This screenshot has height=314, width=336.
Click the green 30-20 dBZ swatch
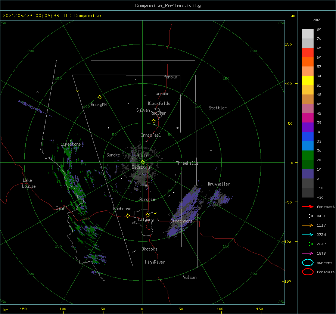(308, 155)
